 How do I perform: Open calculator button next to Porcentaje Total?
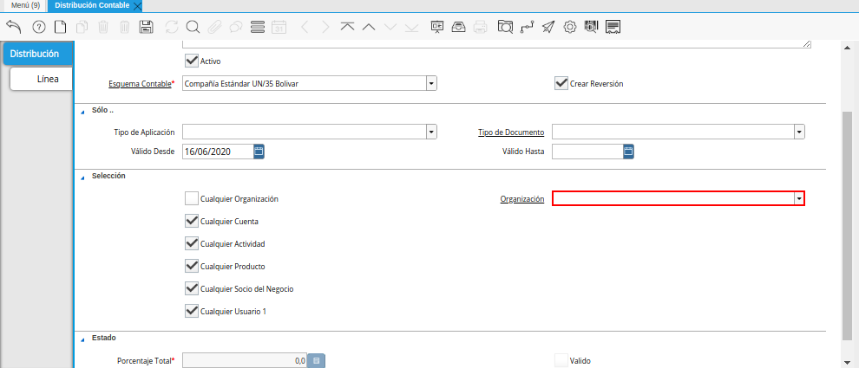click(x=316, y=361)
